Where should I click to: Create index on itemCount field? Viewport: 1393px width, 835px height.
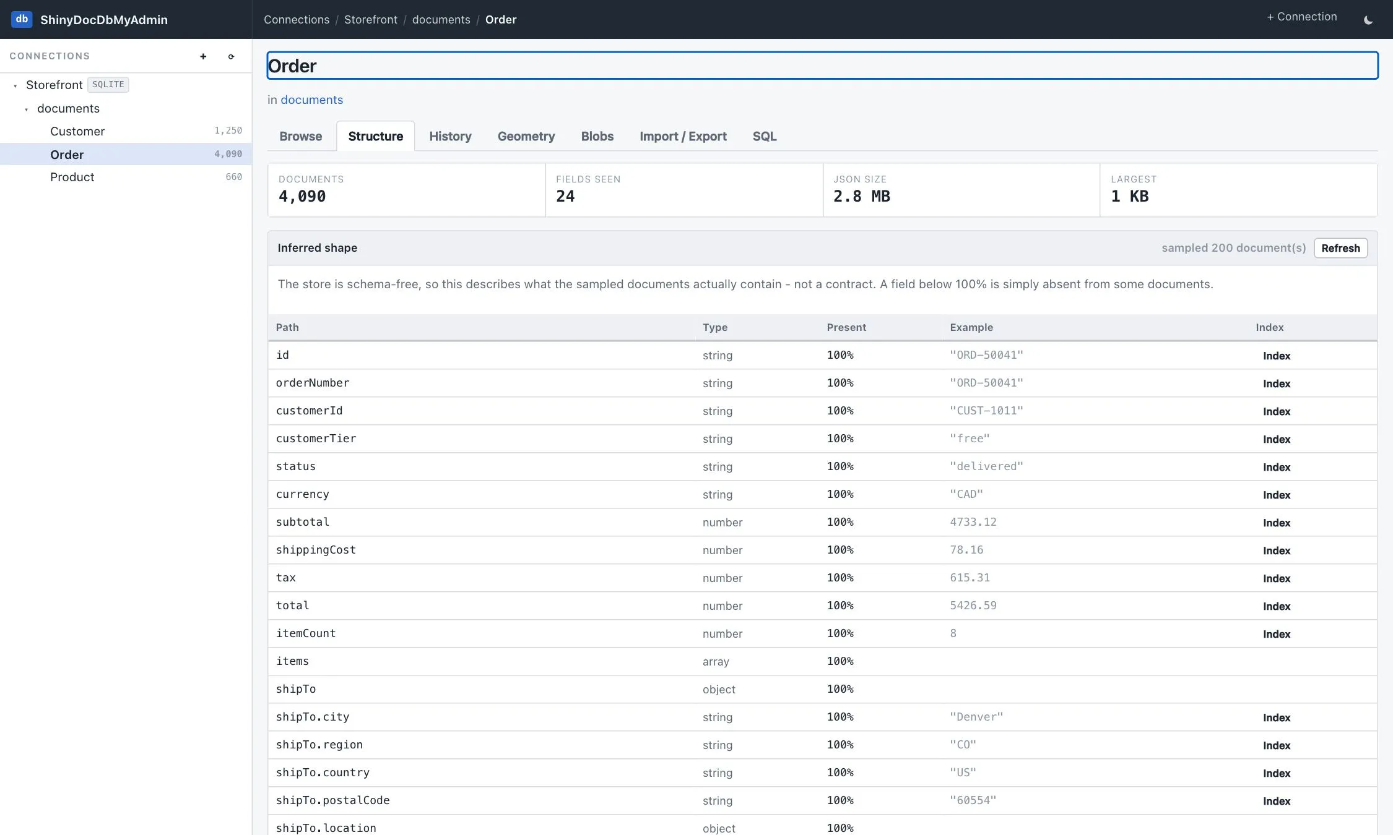click(1277, 634)
